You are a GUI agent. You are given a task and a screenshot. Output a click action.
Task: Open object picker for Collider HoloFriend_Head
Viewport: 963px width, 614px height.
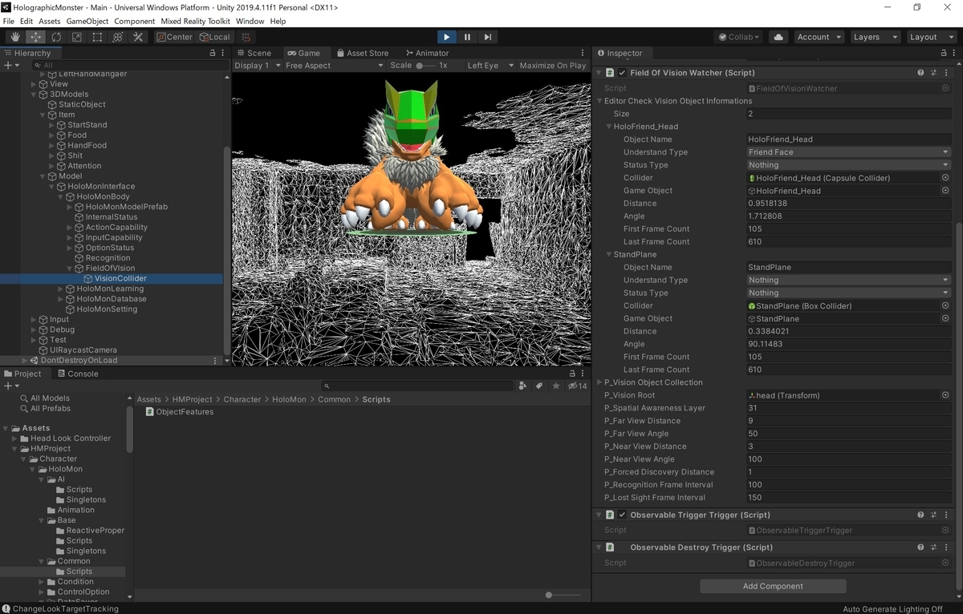point(945,178)
